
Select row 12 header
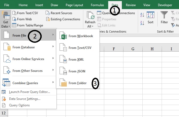[4, 113]
